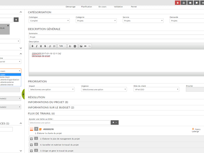Open task 'Surveiller et maîtriser le travail du projet'
204x153 pixels.
59,145
